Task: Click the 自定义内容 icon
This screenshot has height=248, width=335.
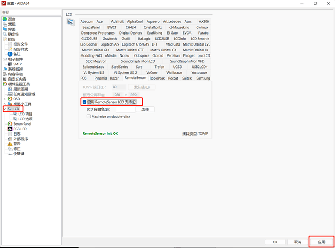Action: (x=5, y=79)
